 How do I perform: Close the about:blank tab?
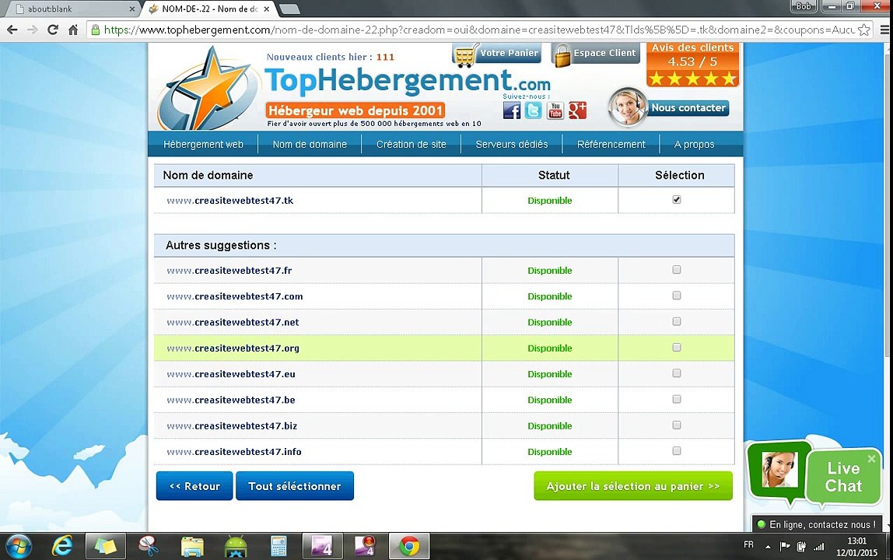click(x=132, y=9)
